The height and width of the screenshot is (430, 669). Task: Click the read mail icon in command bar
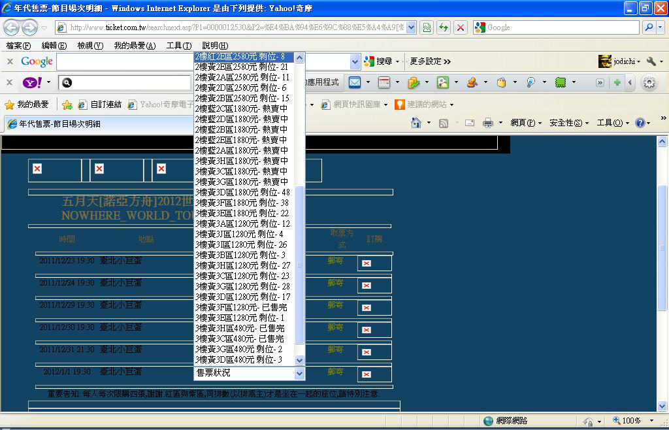[470, 124]
